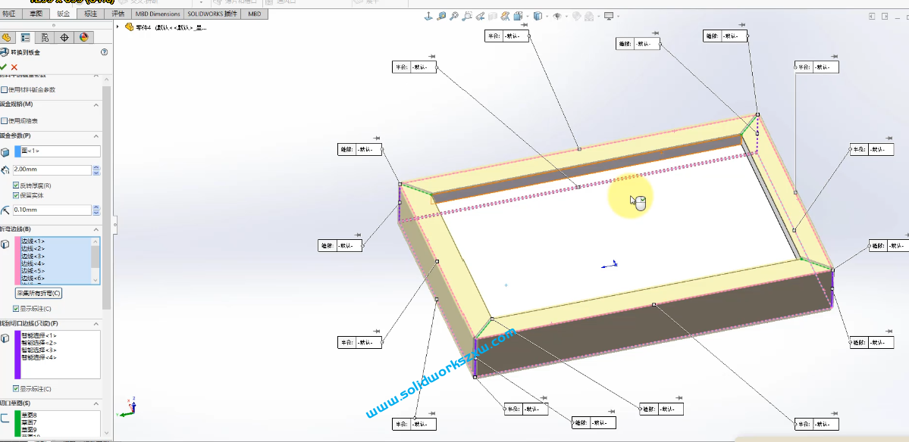Click the View Settings monitor icon

click(x=608, y=15)
